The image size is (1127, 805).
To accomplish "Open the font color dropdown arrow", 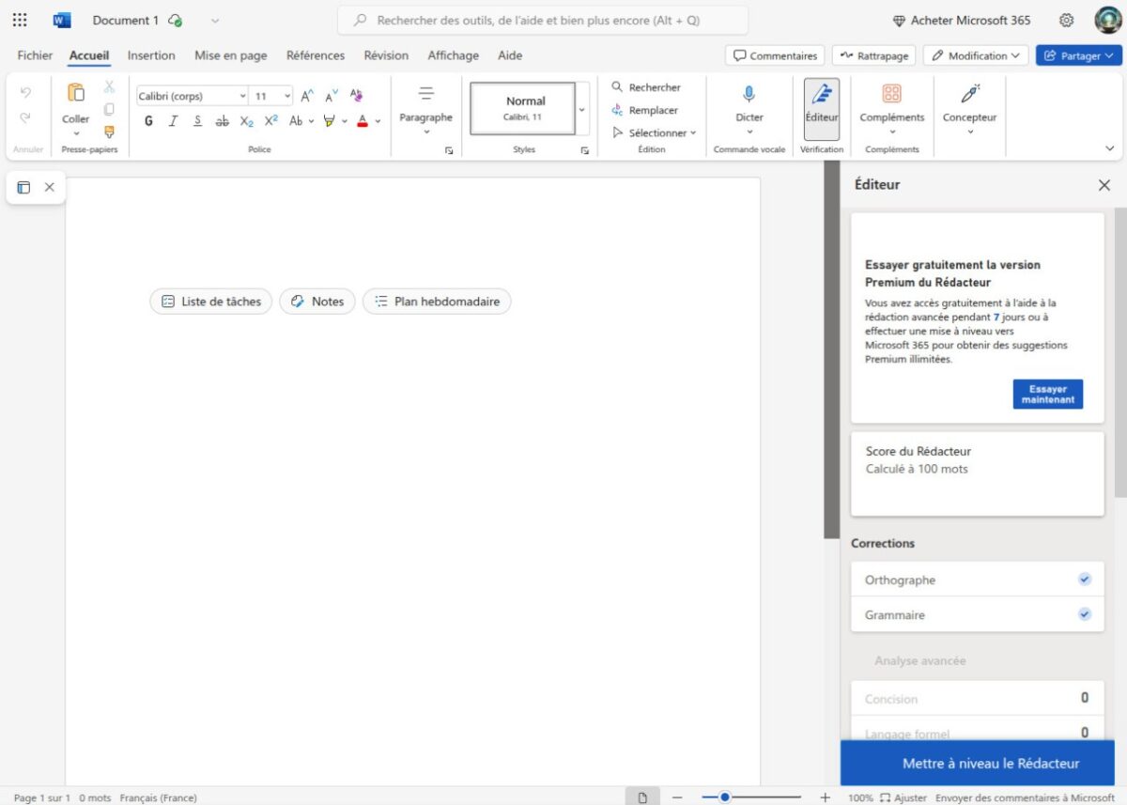I will tap(378, 121).
